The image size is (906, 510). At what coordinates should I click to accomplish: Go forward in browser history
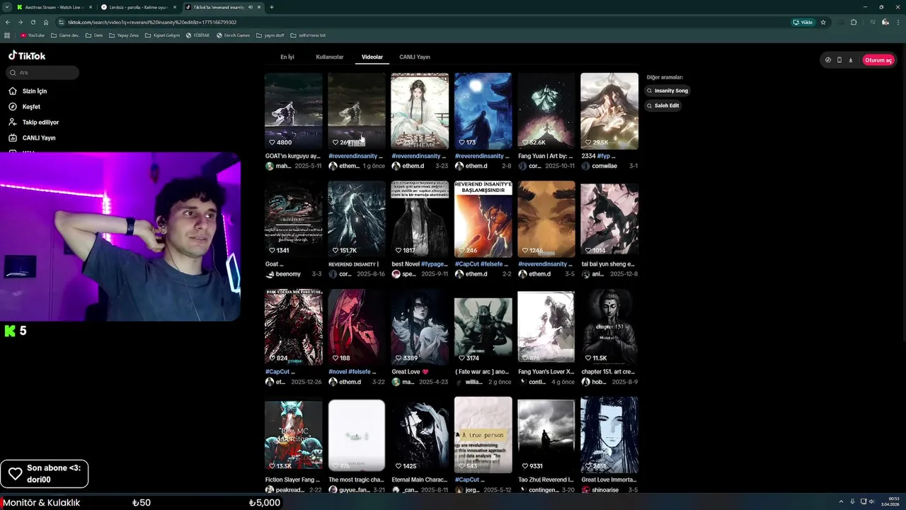coord(20,22)
